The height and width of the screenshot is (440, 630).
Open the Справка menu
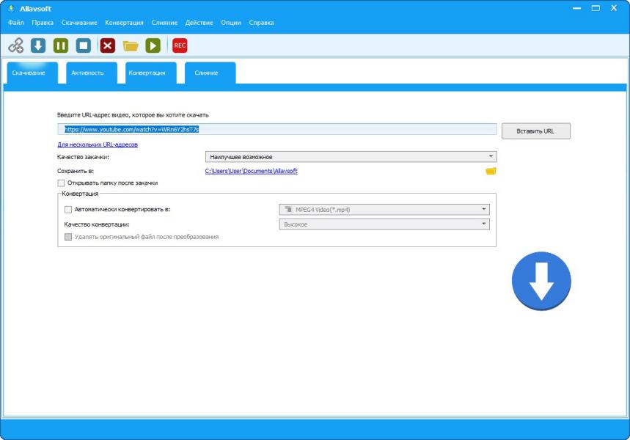(x=261, y=23)
